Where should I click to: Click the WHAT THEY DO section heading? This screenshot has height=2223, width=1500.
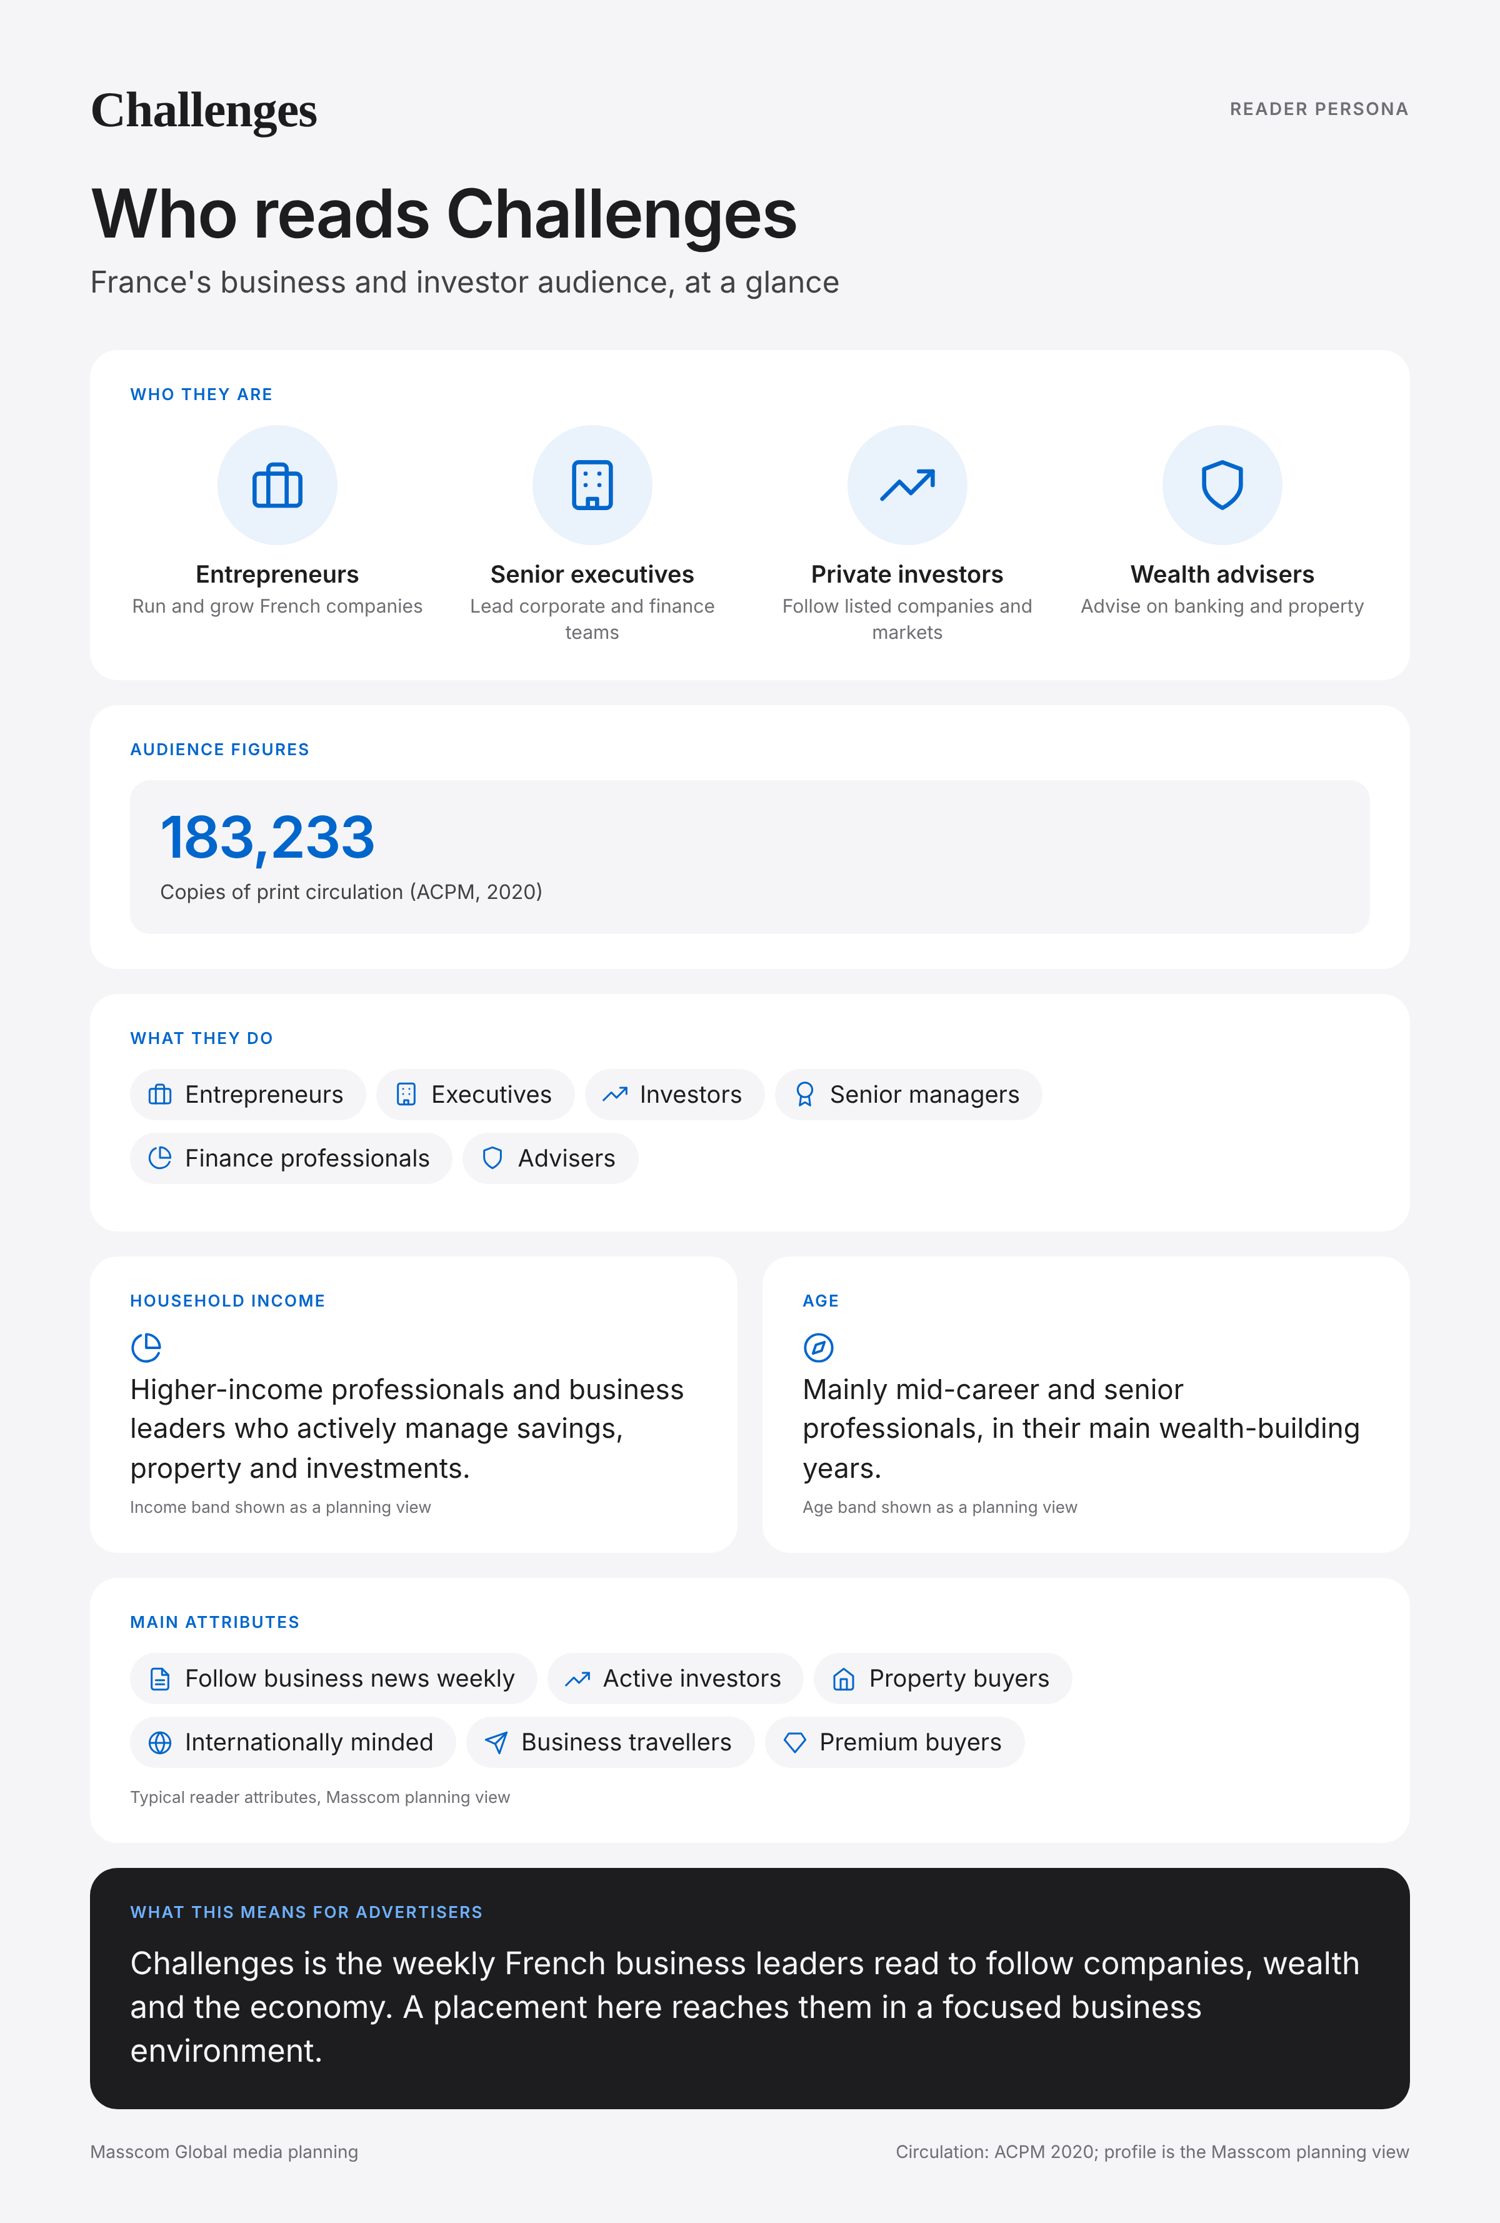(202, 1038)
